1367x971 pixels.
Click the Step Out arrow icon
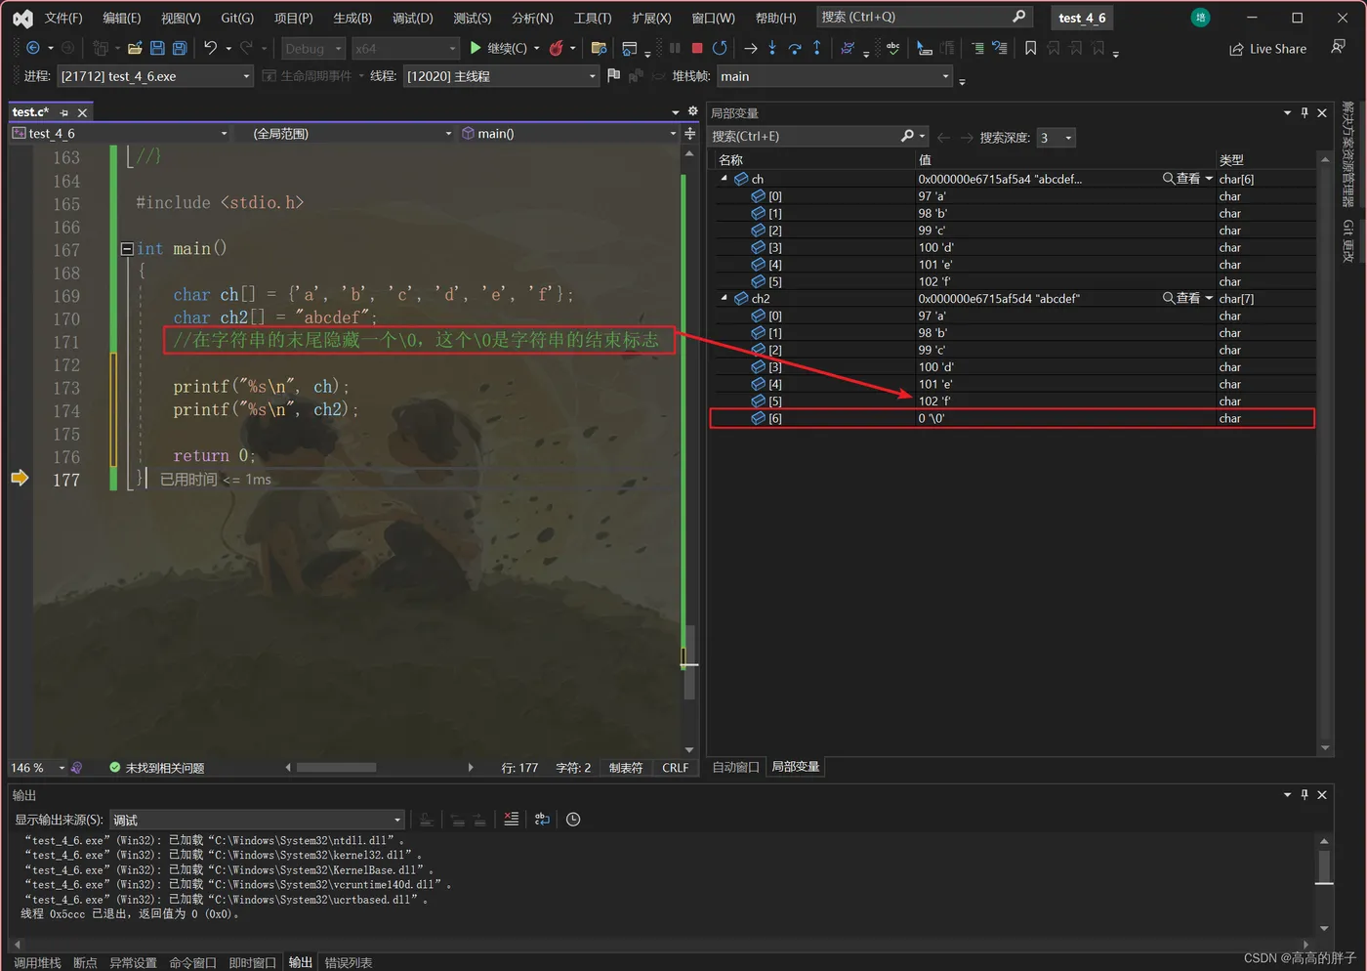(x=817, y=48)
